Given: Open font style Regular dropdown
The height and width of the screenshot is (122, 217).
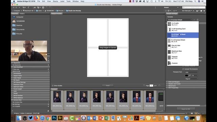Looking at the screenshot, I should pos(192,79).
